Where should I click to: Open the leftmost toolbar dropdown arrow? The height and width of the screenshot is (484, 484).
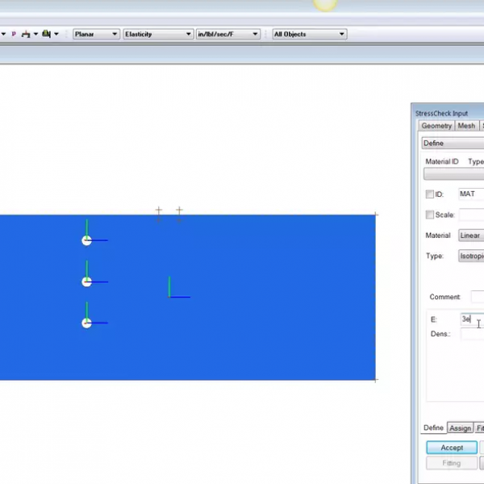coord(3,34)
